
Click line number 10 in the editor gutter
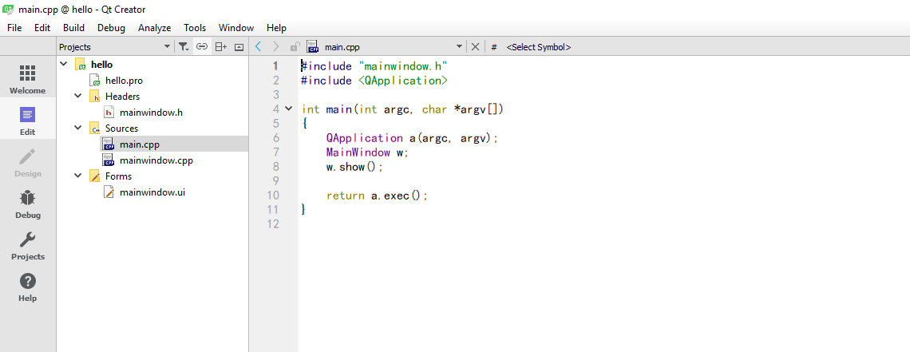(x=274, y=196)
